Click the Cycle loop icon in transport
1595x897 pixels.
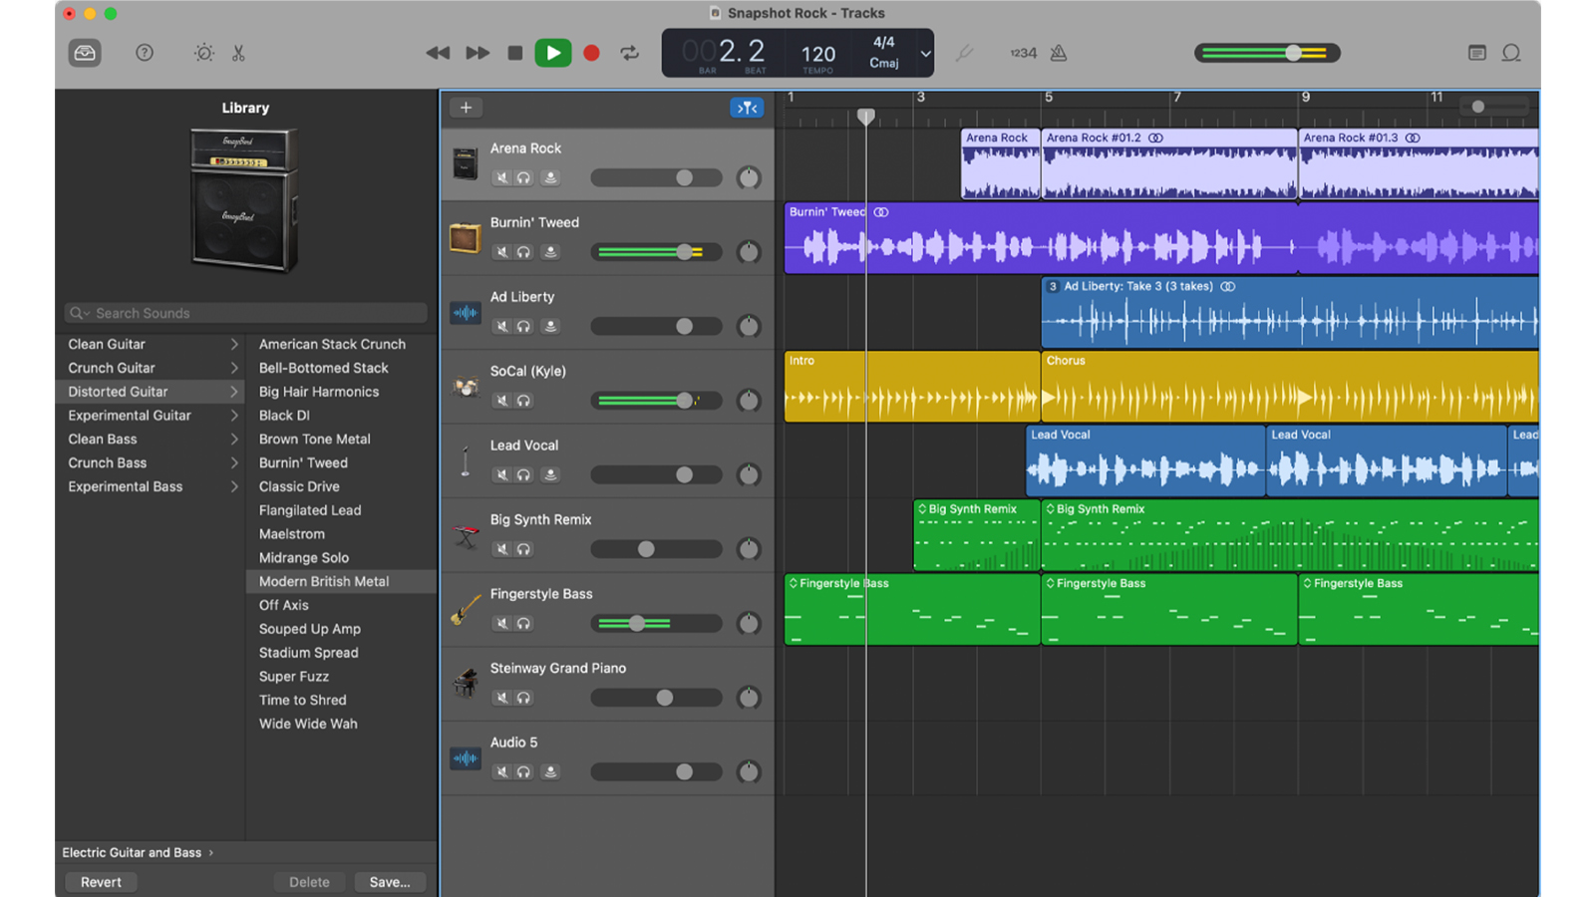tap(628, 53)
